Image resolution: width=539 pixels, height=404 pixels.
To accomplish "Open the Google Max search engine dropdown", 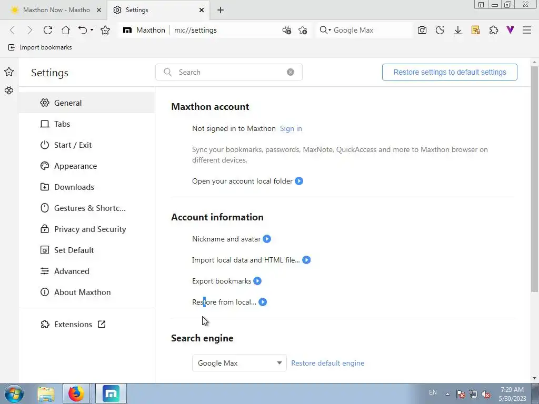I will [239, 363].
